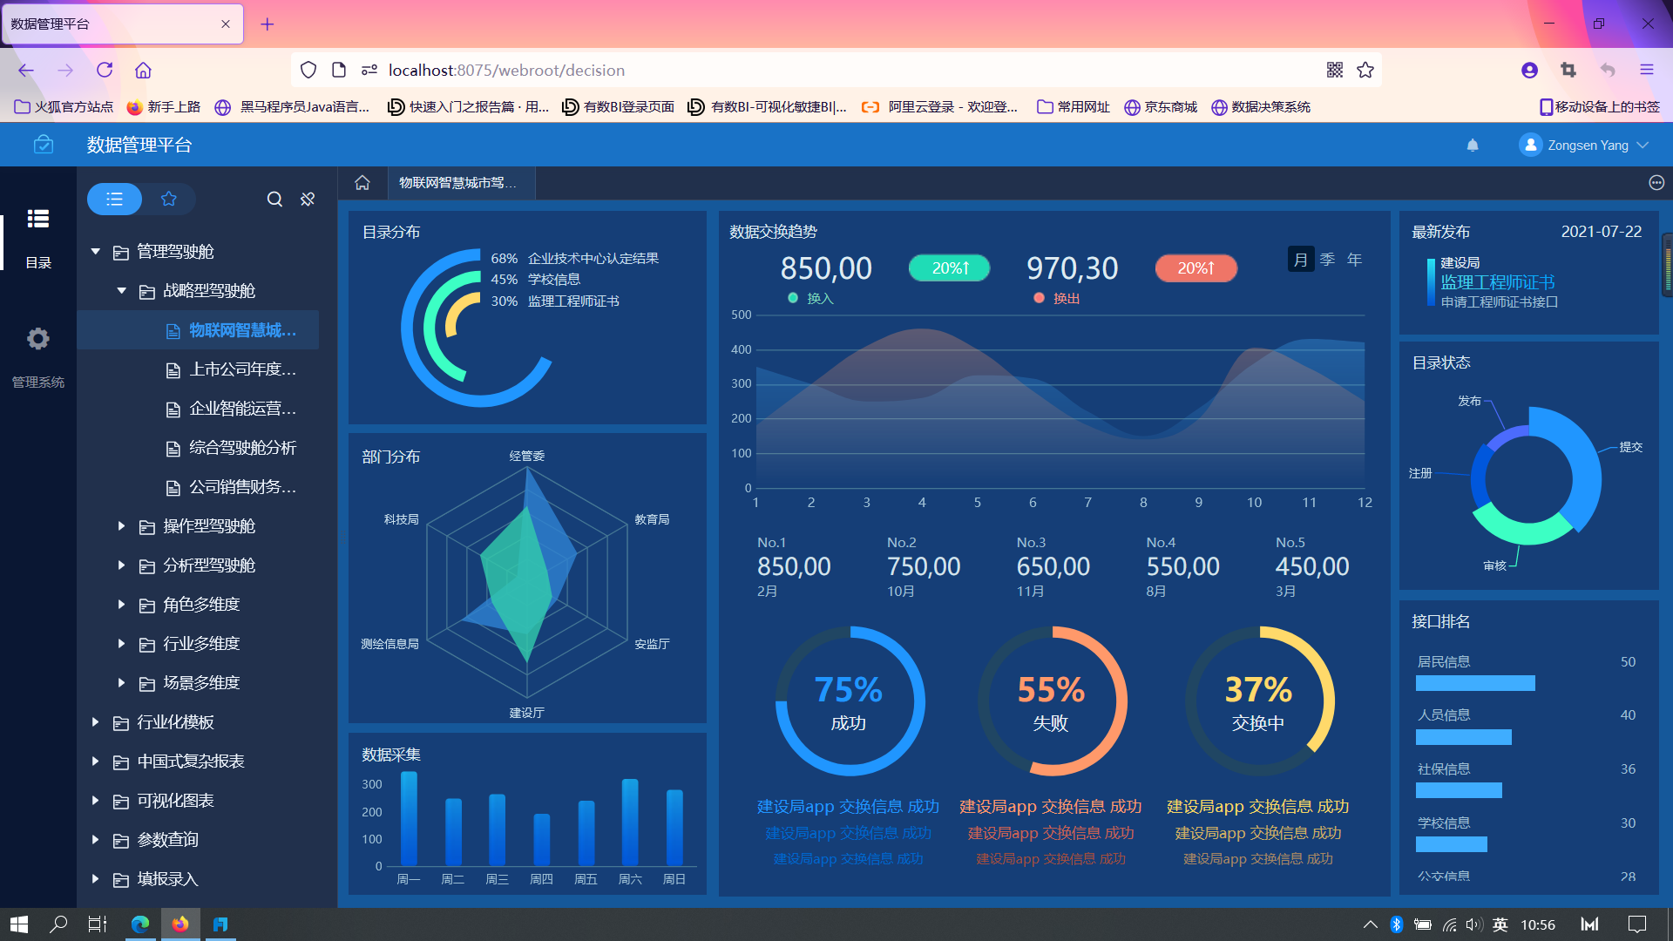Expand the 填报录入 folder

96,879
